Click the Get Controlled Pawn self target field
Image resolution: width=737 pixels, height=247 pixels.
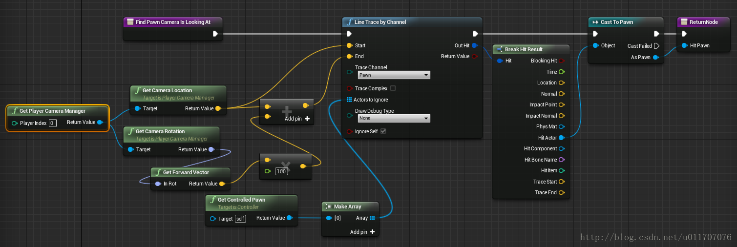(240, 219)
